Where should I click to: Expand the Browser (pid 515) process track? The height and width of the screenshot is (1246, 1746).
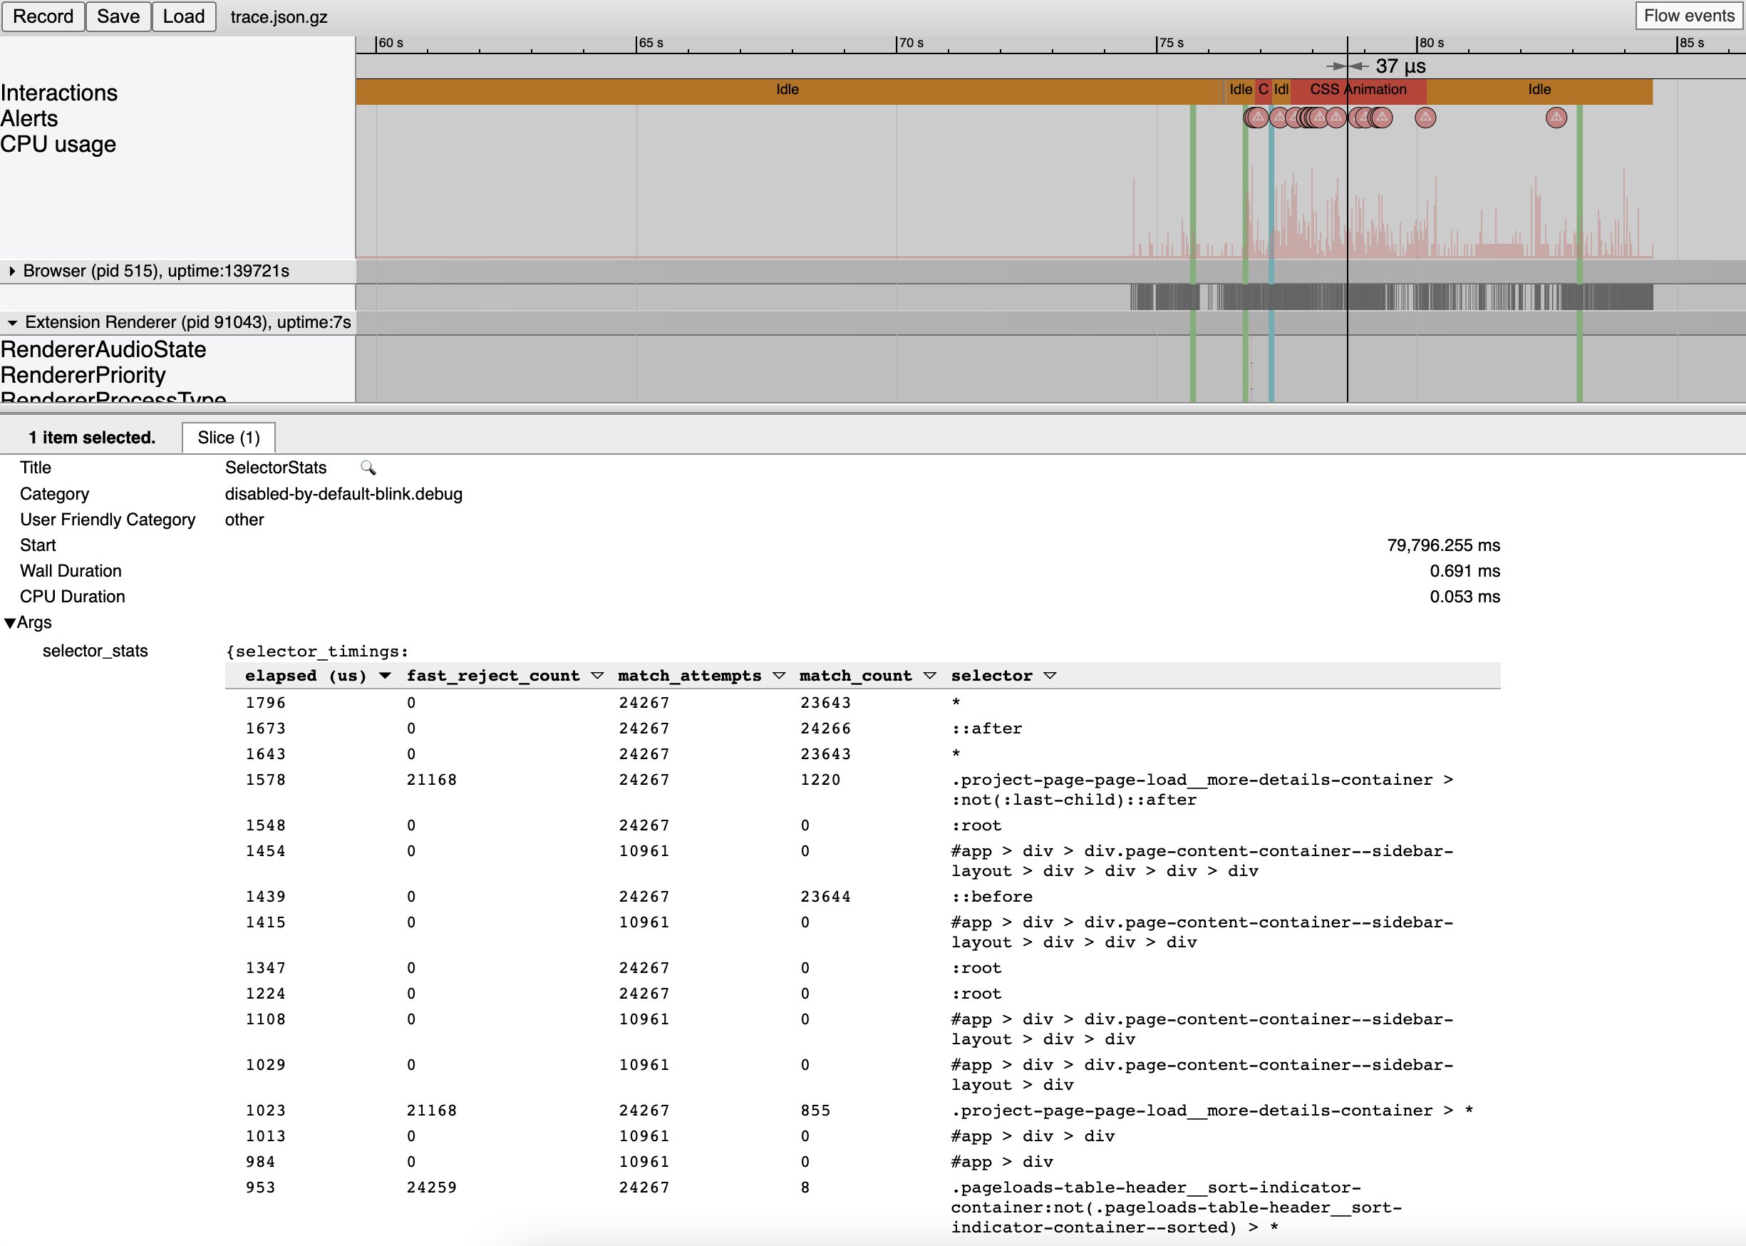[x=12, y=271]
